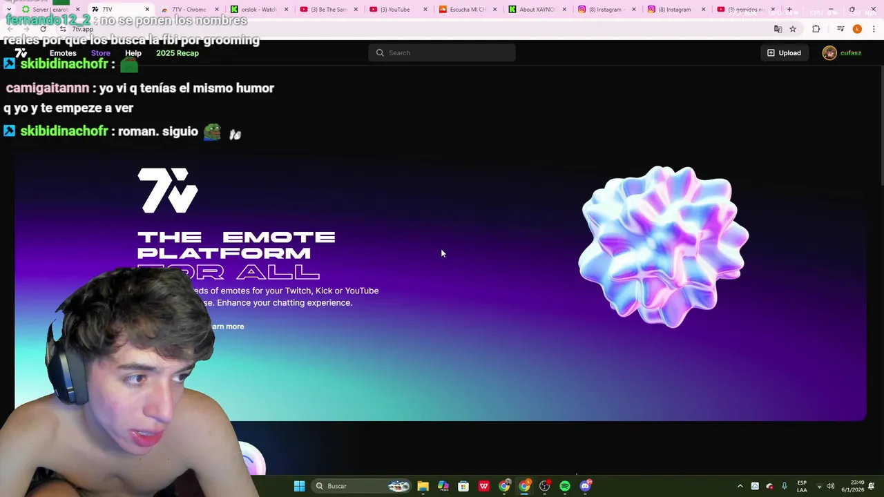
Task: Open the Chrome profile avatar
Action: tap(857, 29)
